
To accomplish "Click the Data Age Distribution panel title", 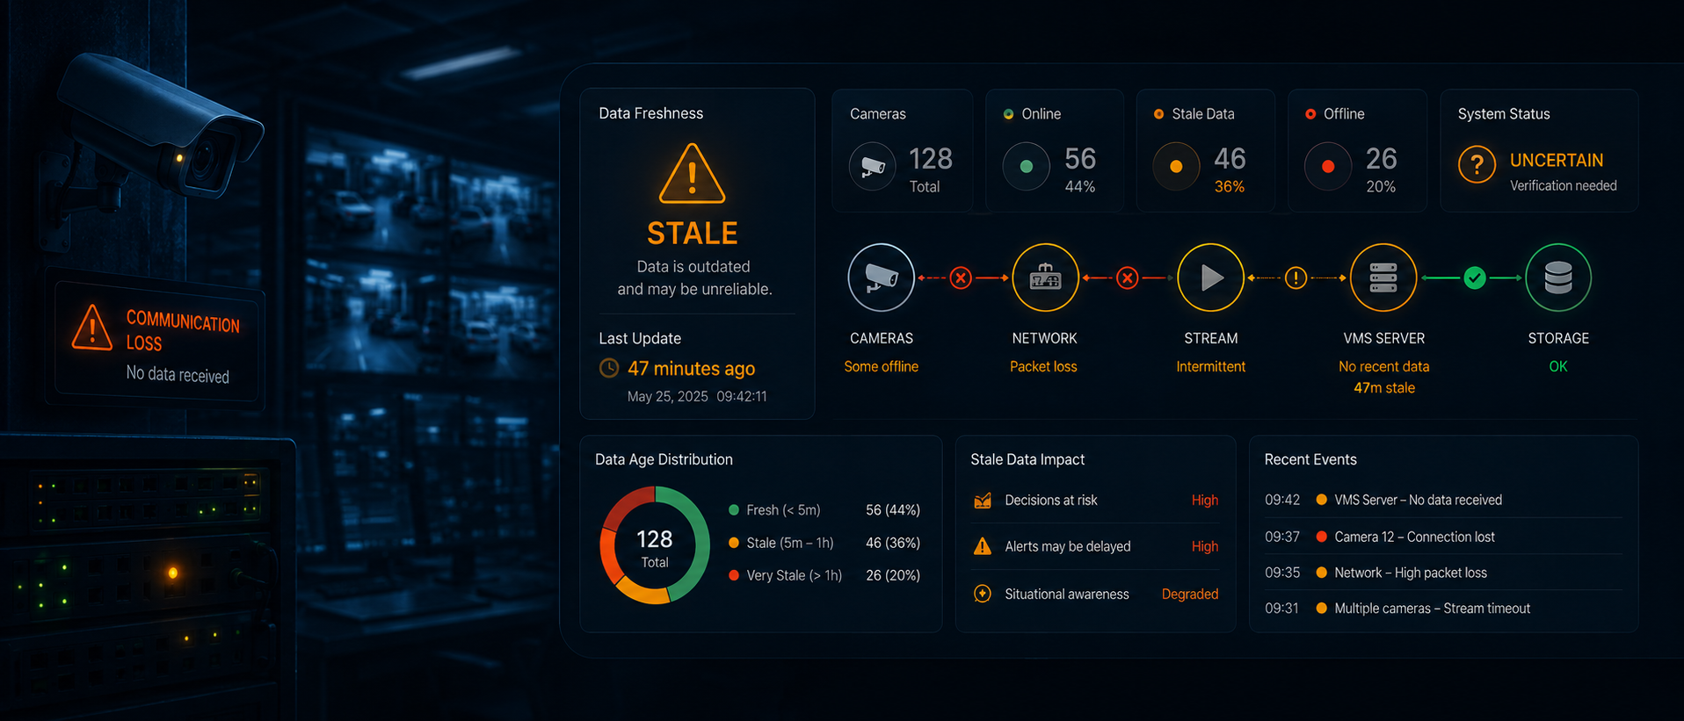I will [x=664, y=459].
